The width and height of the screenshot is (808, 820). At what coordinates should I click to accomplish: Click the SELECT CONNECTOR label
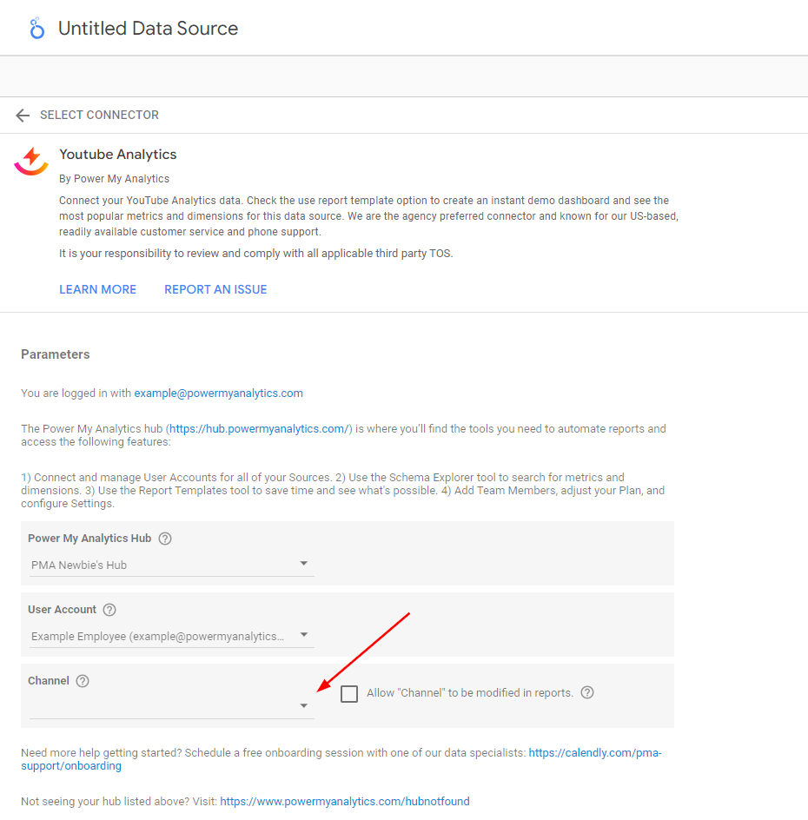99,116
